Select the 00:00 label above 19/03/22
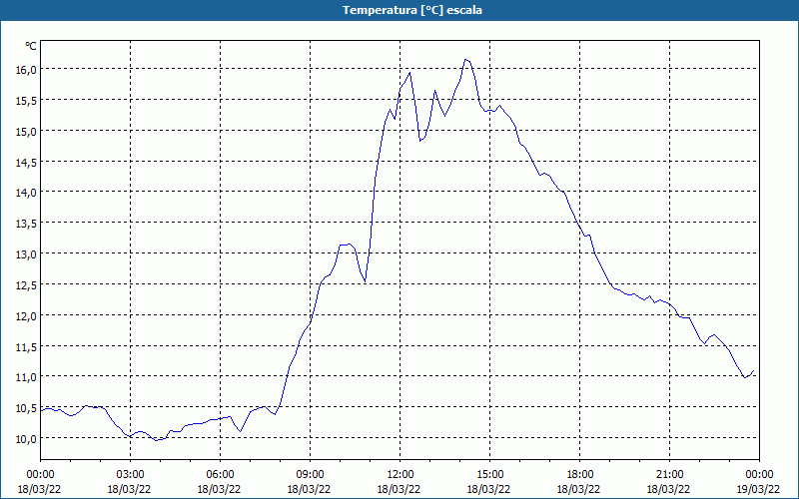799x499 pixels. [x=759, y=475]
